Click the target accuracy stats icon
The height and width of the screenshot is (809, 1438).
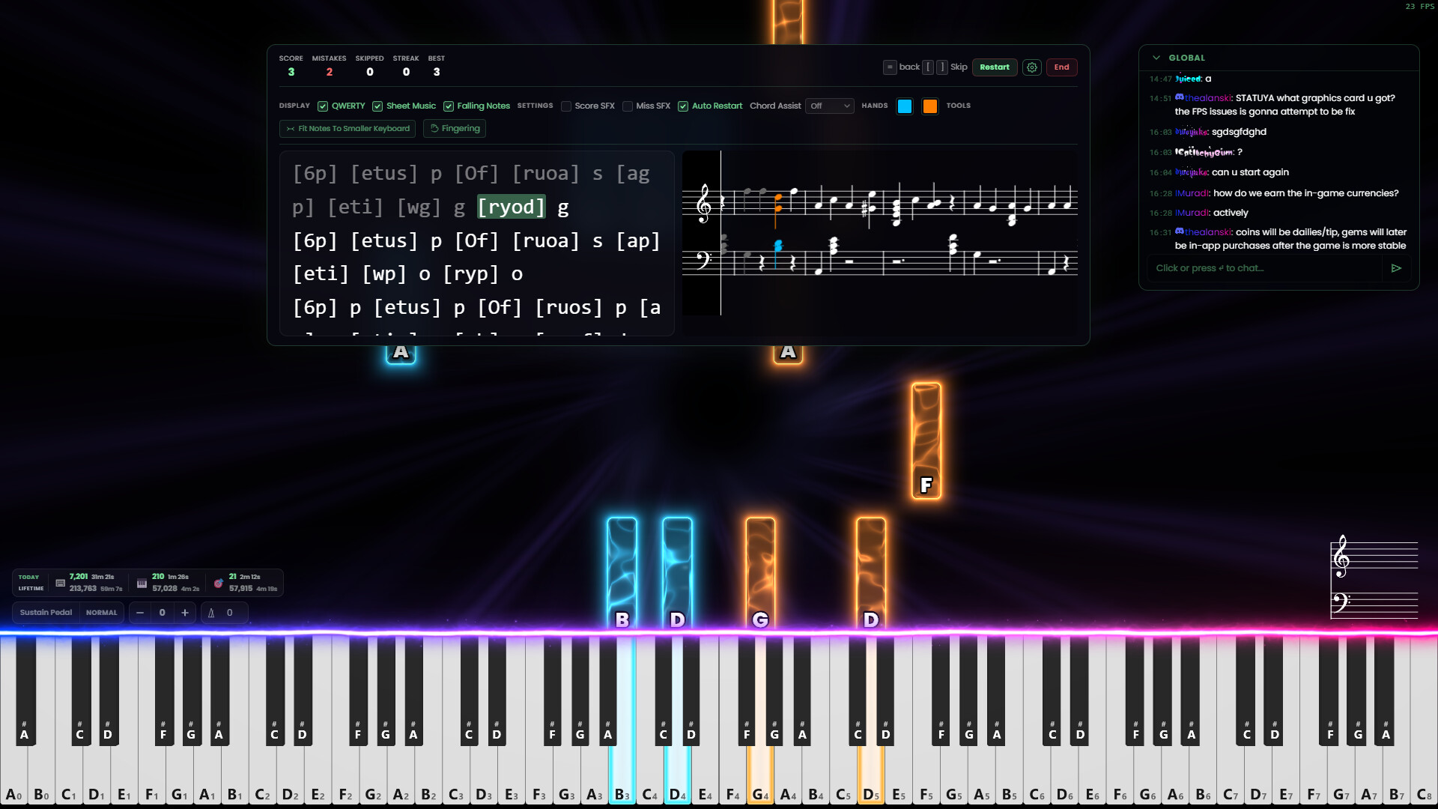[218, 583]
